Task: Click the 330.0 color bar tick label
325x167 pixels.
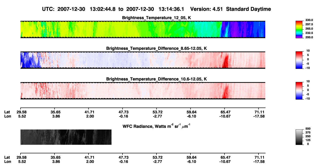Action: [309, 20]
